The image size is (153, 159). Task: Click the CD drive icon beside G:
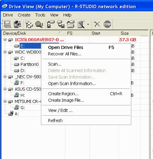(x=17, y=107)
